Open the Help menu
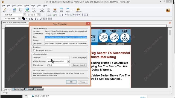Viewport: 175px width, 98px height. (x=45, y=5)
